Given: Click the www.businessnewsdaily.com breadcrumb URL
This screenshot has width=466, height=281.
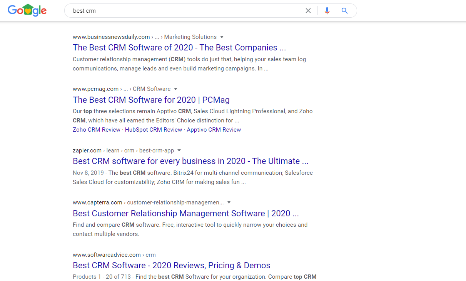Looking at the screenshot, I should click(111, 37).
